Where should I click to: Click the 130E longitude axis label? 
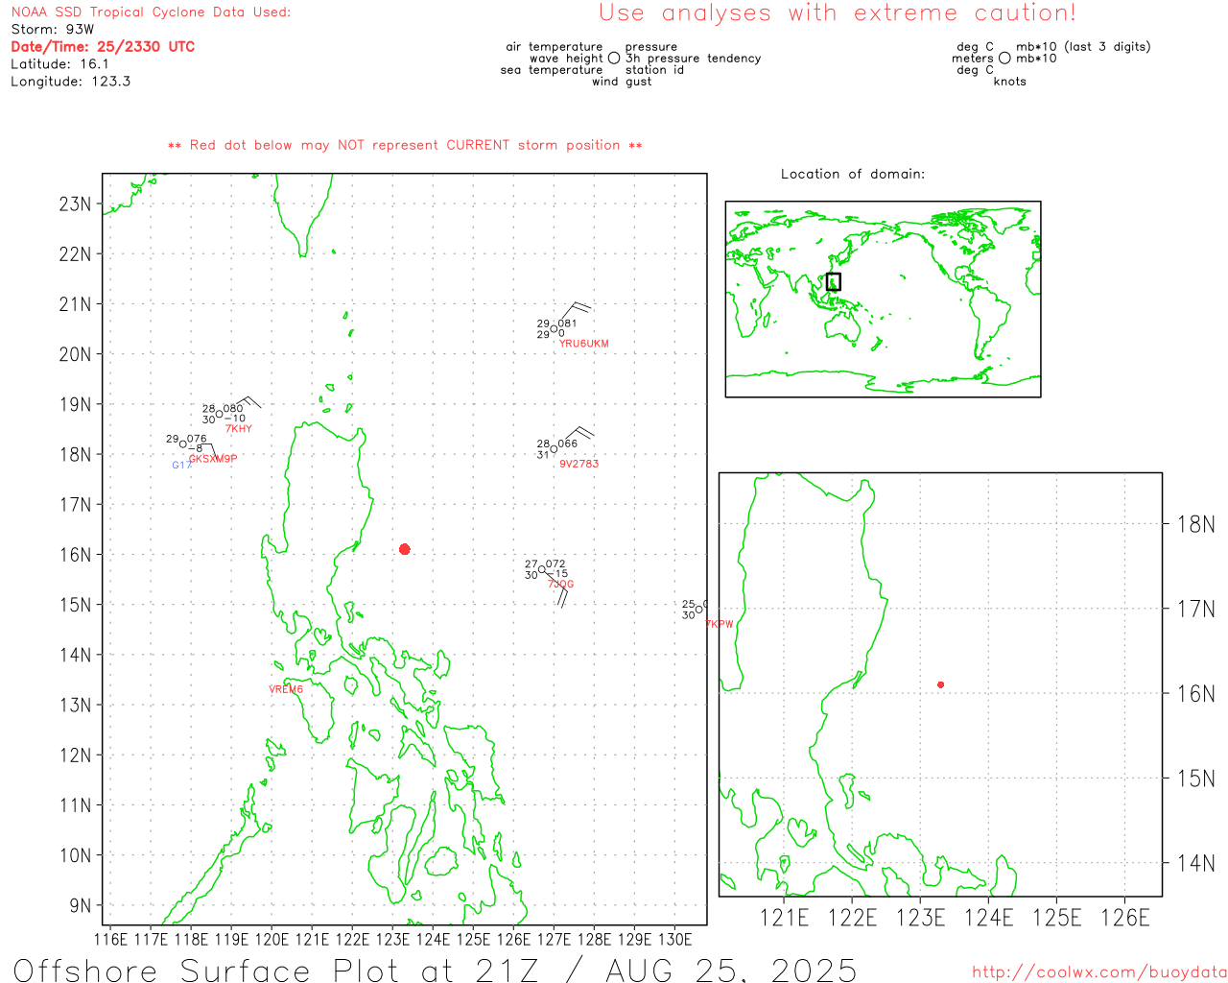[x=675, y=940]
